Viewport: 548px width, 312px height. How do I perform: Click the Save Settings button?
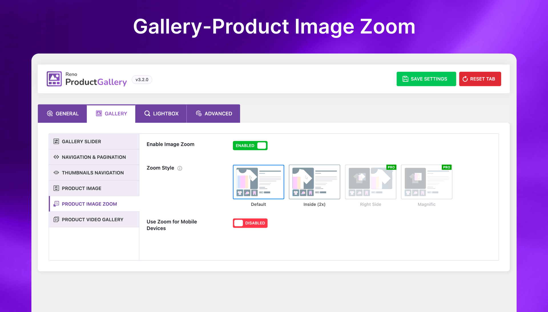pyautogui.click(x=426, y=79)
